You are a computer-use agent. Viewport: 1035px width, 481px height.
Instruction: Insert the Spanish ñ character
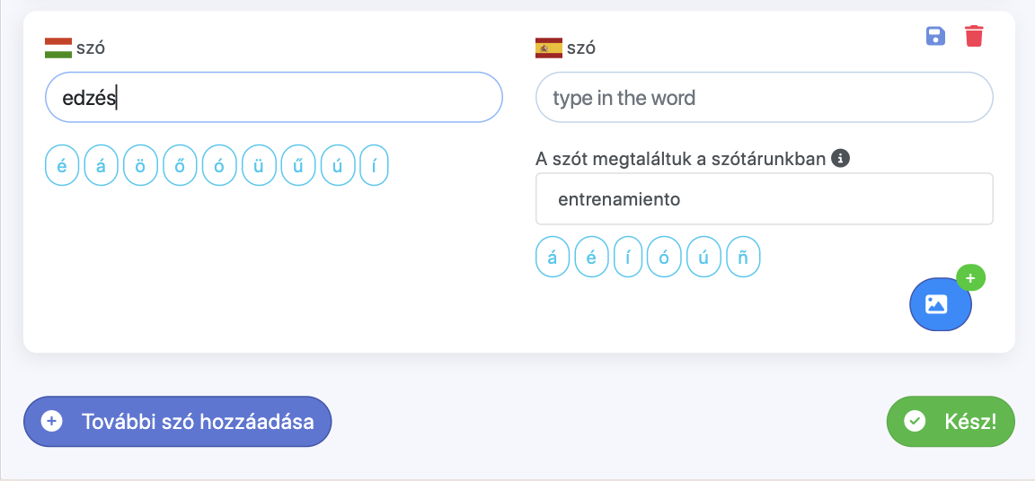pyautogui.click(x=743, y=258)
